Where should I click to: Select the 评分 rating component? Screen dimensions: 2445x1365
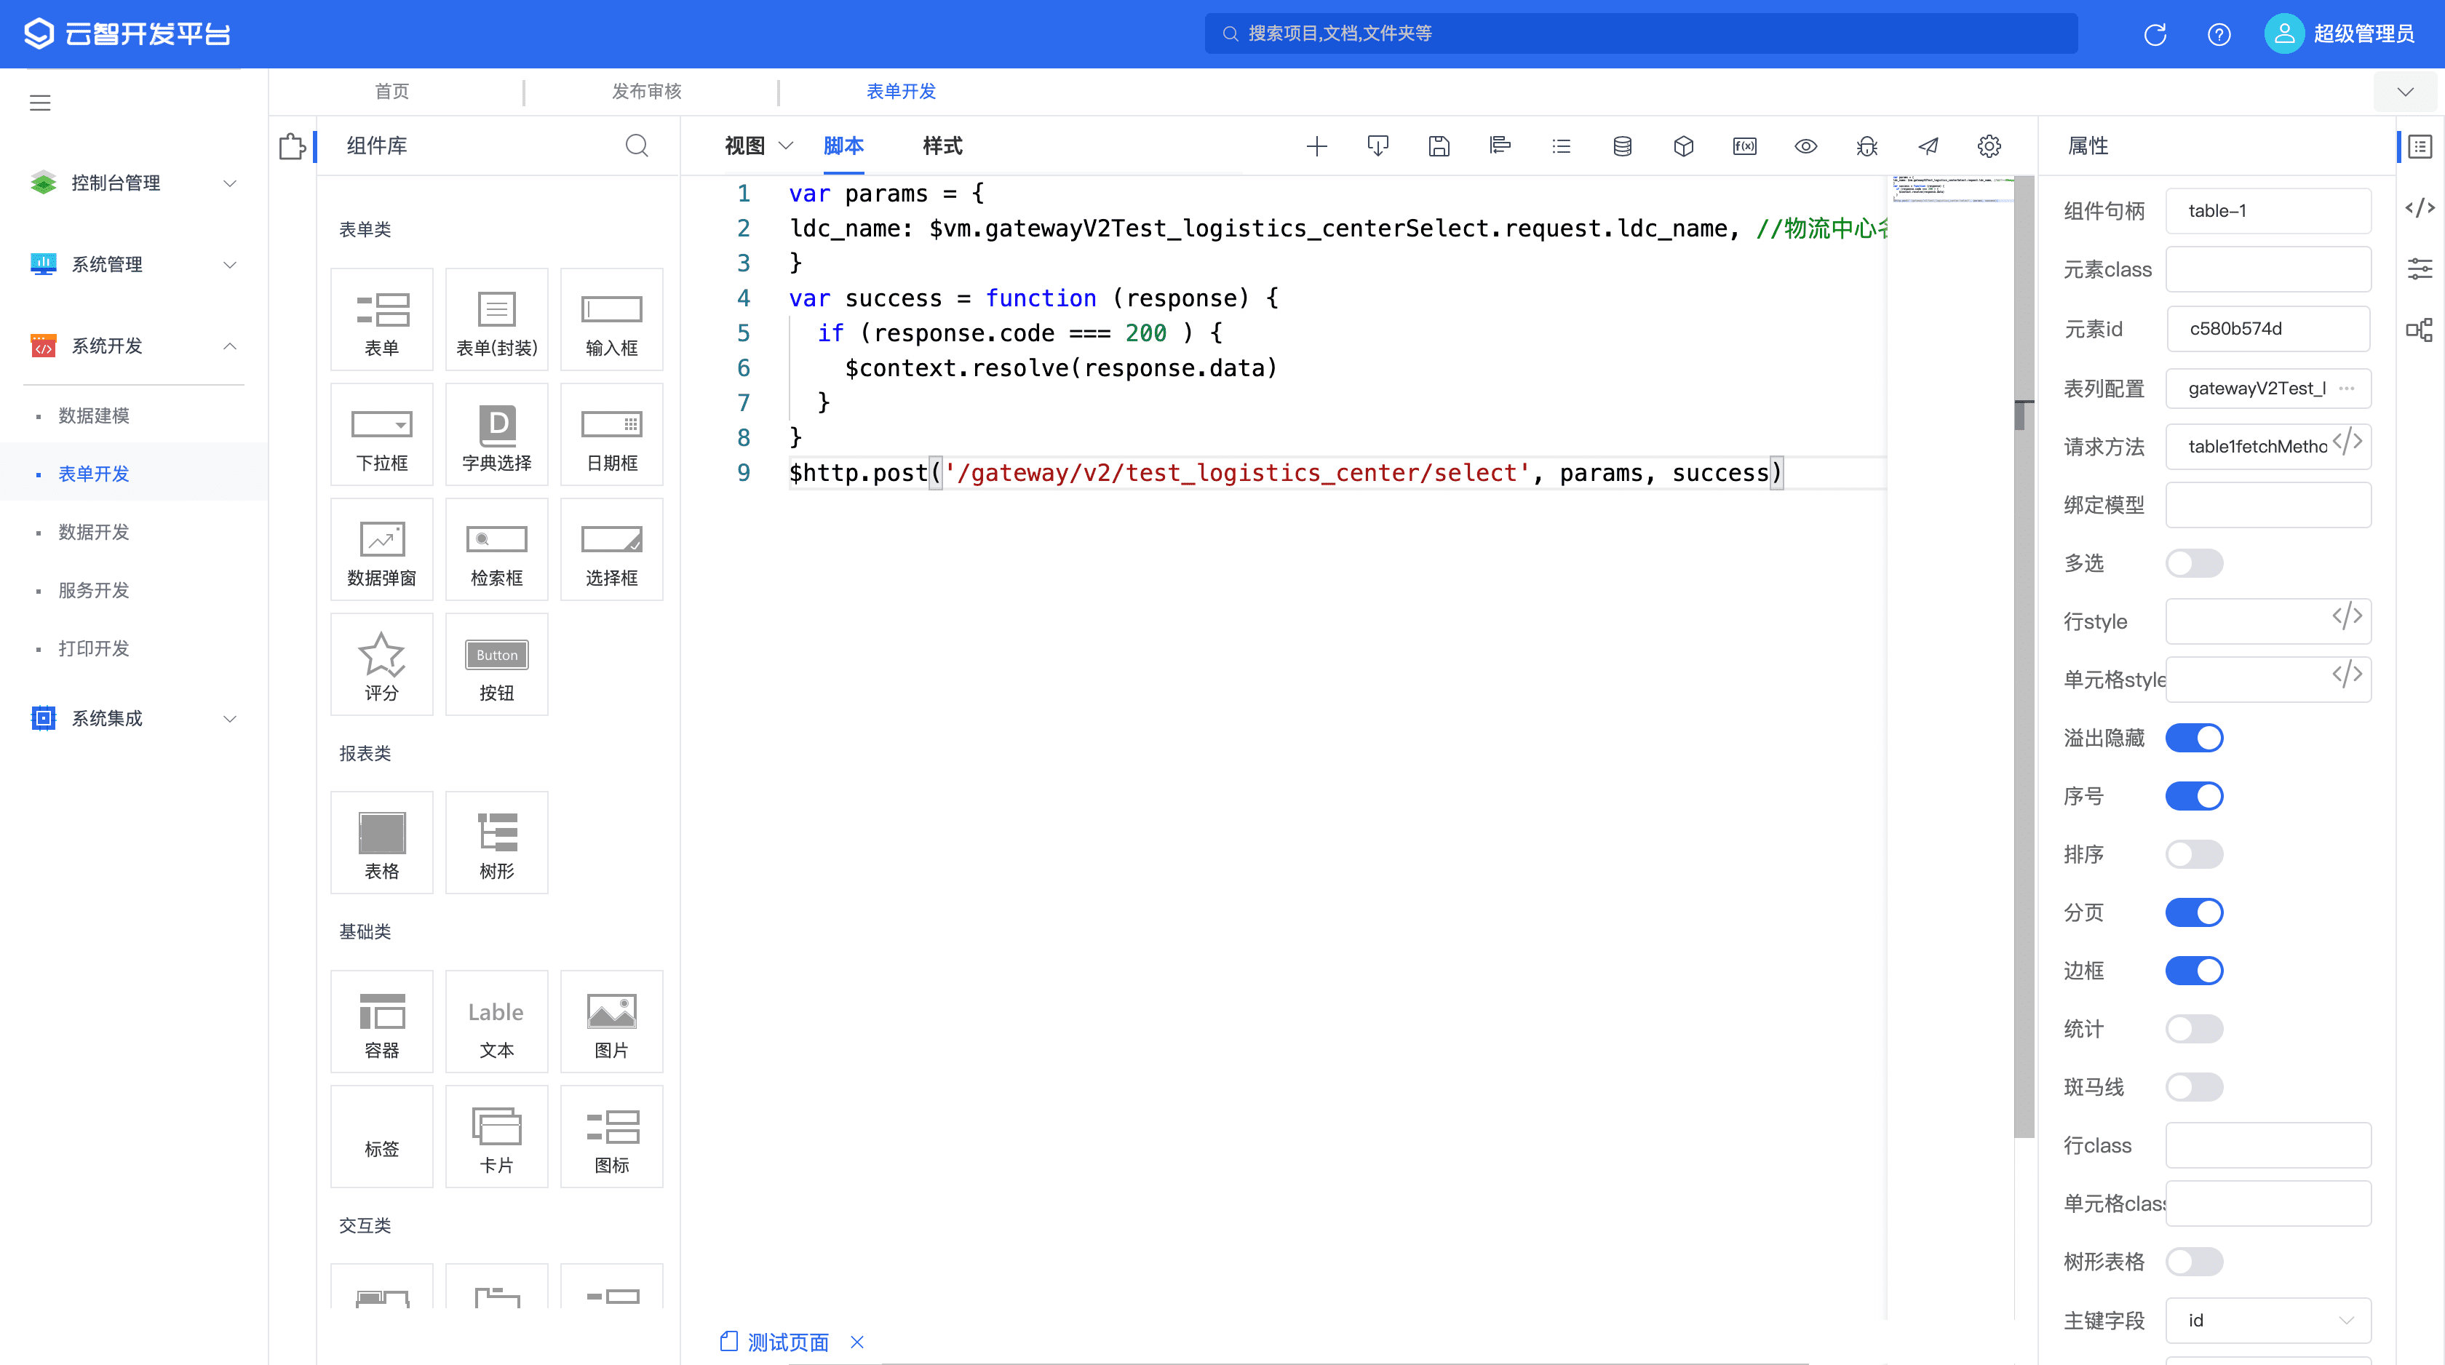(381, 664)
